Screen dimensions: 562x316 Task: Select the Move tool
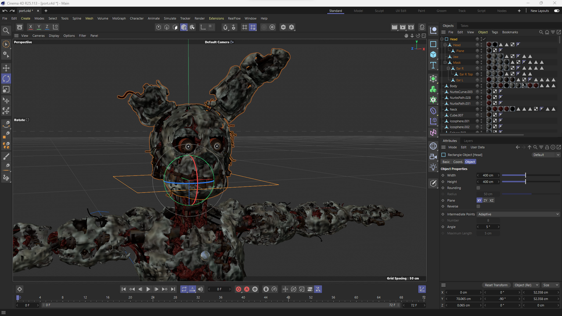[6, 68]
